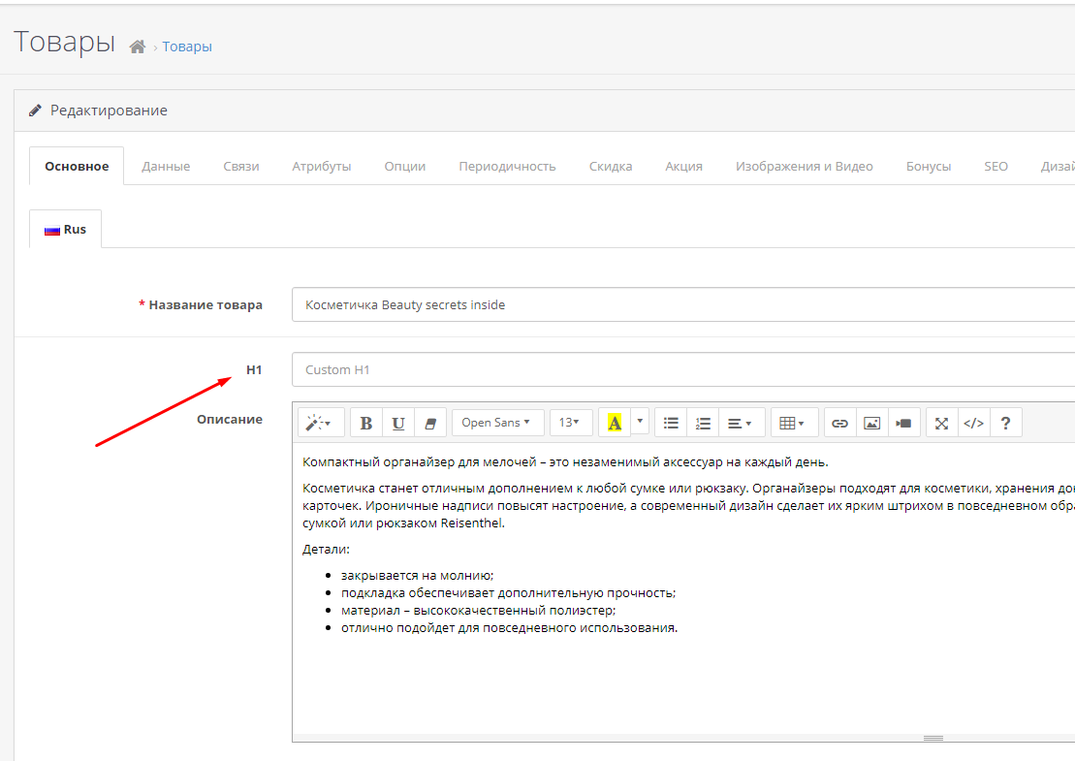
Task: Switch to the Основное tab
Action: [x=77, y=166]
